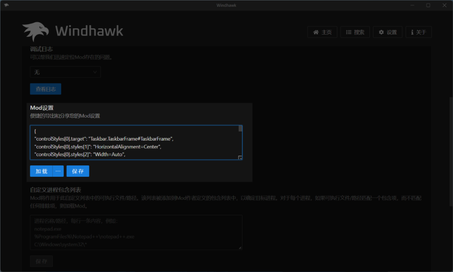Open the ellipsis menu beside 加载
The width and height of the screenshot is (453, 272).
point(58,171)
